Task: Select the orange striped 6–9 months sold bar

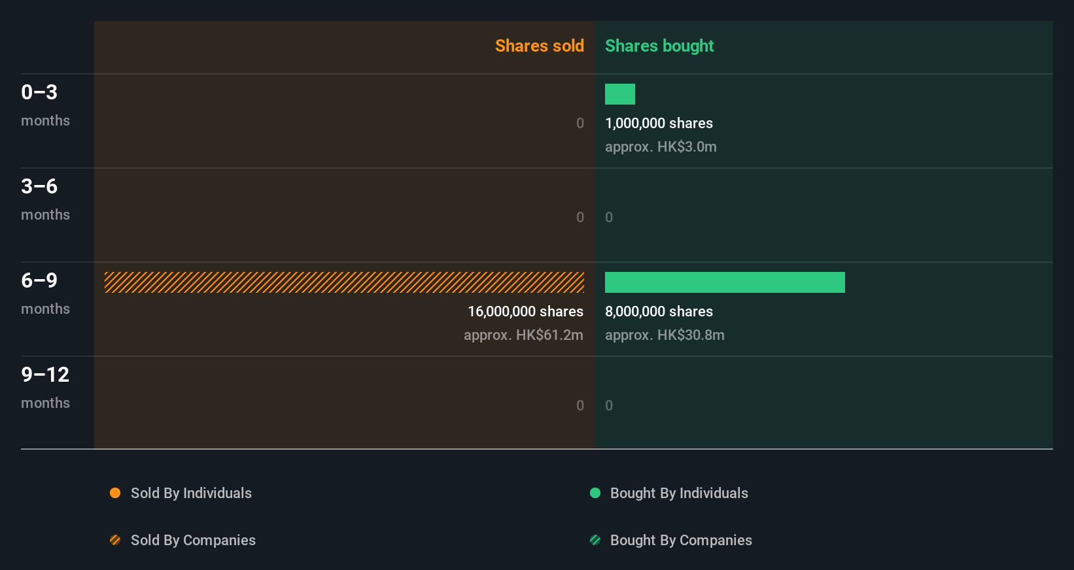Action: click(x=344, y=282)
